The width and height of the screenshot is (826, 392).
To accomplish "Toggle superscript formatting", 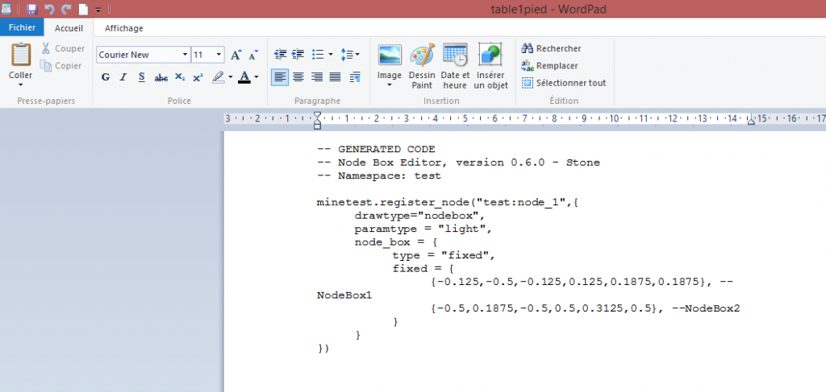I will click(x=198, y=78).
